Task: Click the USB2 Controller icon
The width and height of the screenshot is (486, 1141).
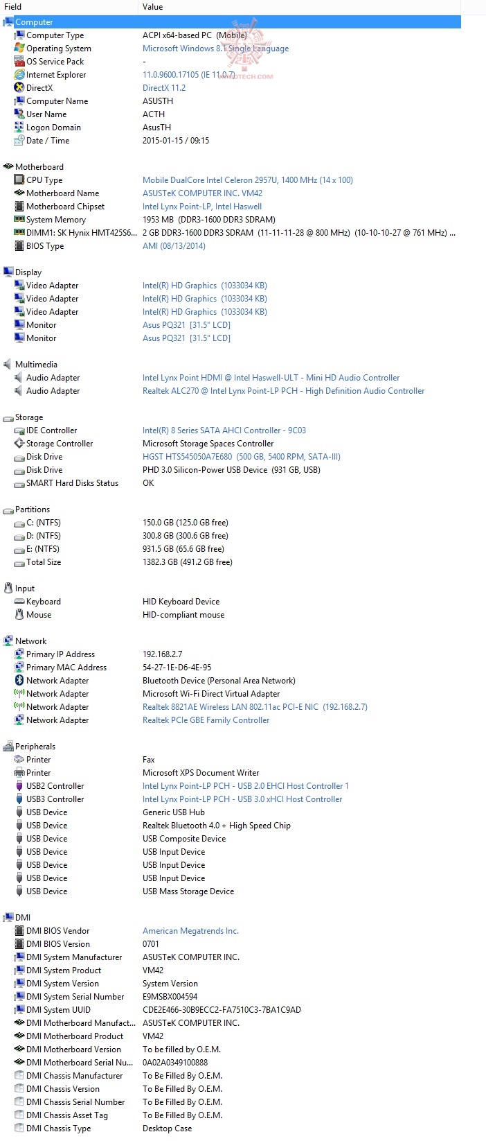Action: (x=19, y=786)
